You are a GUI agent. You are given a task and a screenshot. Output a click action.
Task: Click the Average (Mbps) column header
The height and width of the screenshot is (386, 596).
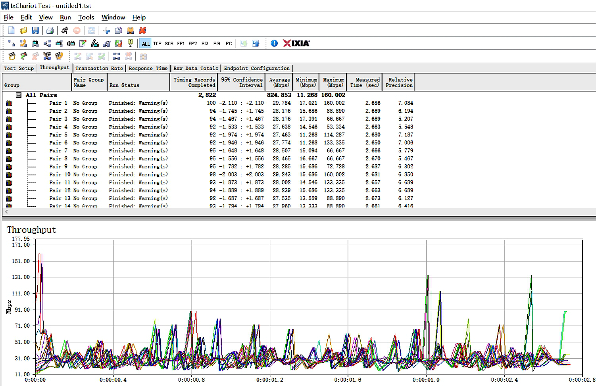279,82
